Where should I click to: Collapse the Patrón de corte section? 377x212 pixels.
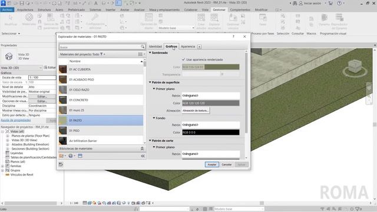[x=150, y=141]
